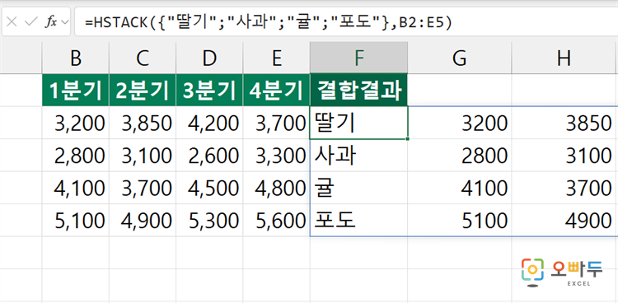The image size is (618, 303).
Task: Expand the formula bar dropdown arrow
Action: [65, 22]
